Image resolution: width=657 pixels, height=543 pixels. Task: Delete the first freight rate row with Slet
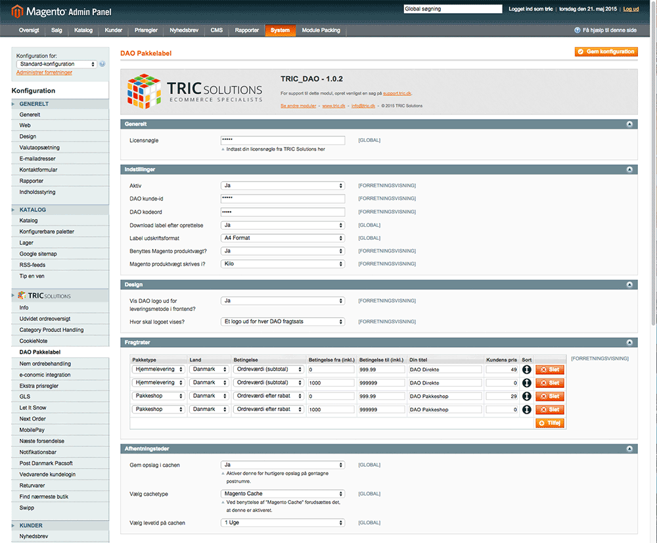550,369
